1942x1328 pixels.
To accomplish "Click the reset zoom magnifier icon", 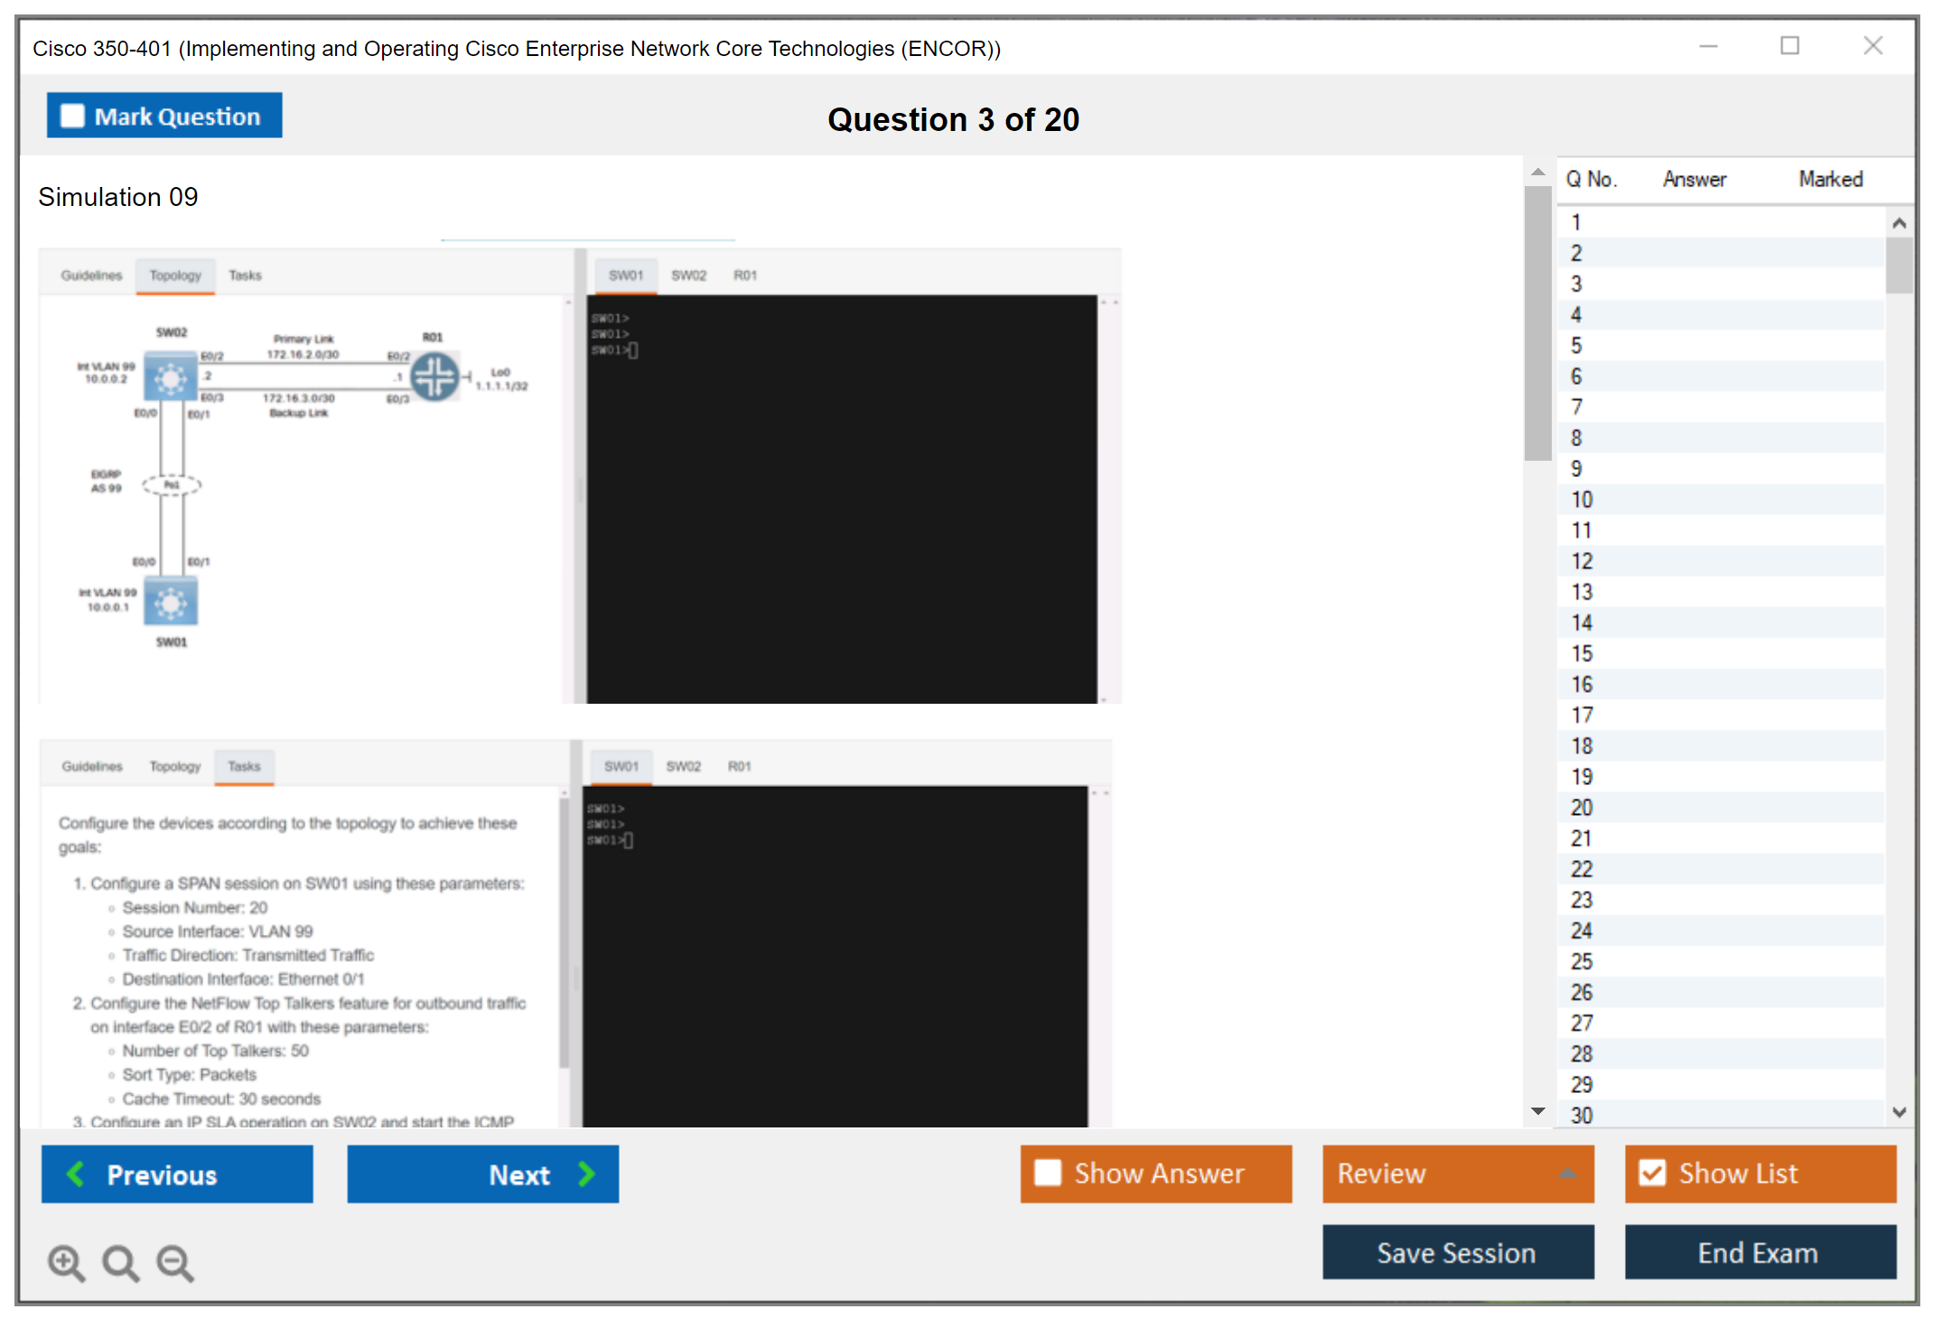I will 120,1262.
